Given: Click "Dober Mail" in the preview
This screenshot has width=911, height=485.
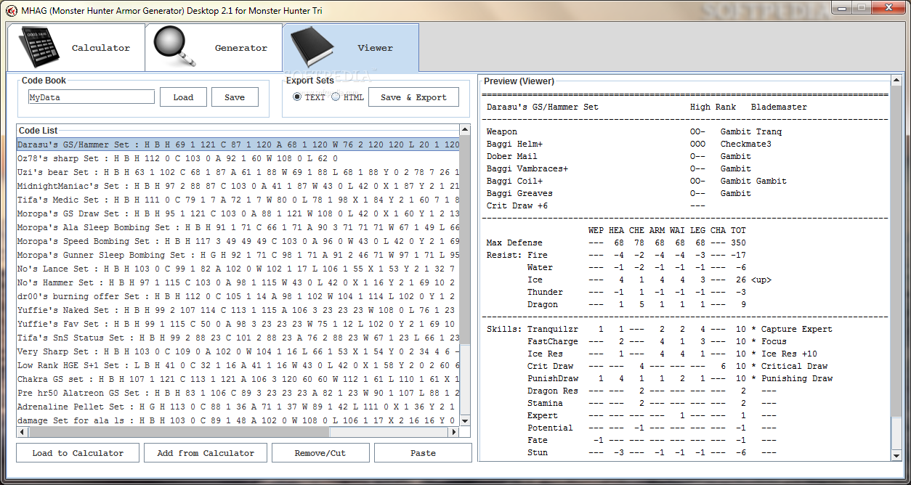Looking at the screenshot, I should point(512,156).
